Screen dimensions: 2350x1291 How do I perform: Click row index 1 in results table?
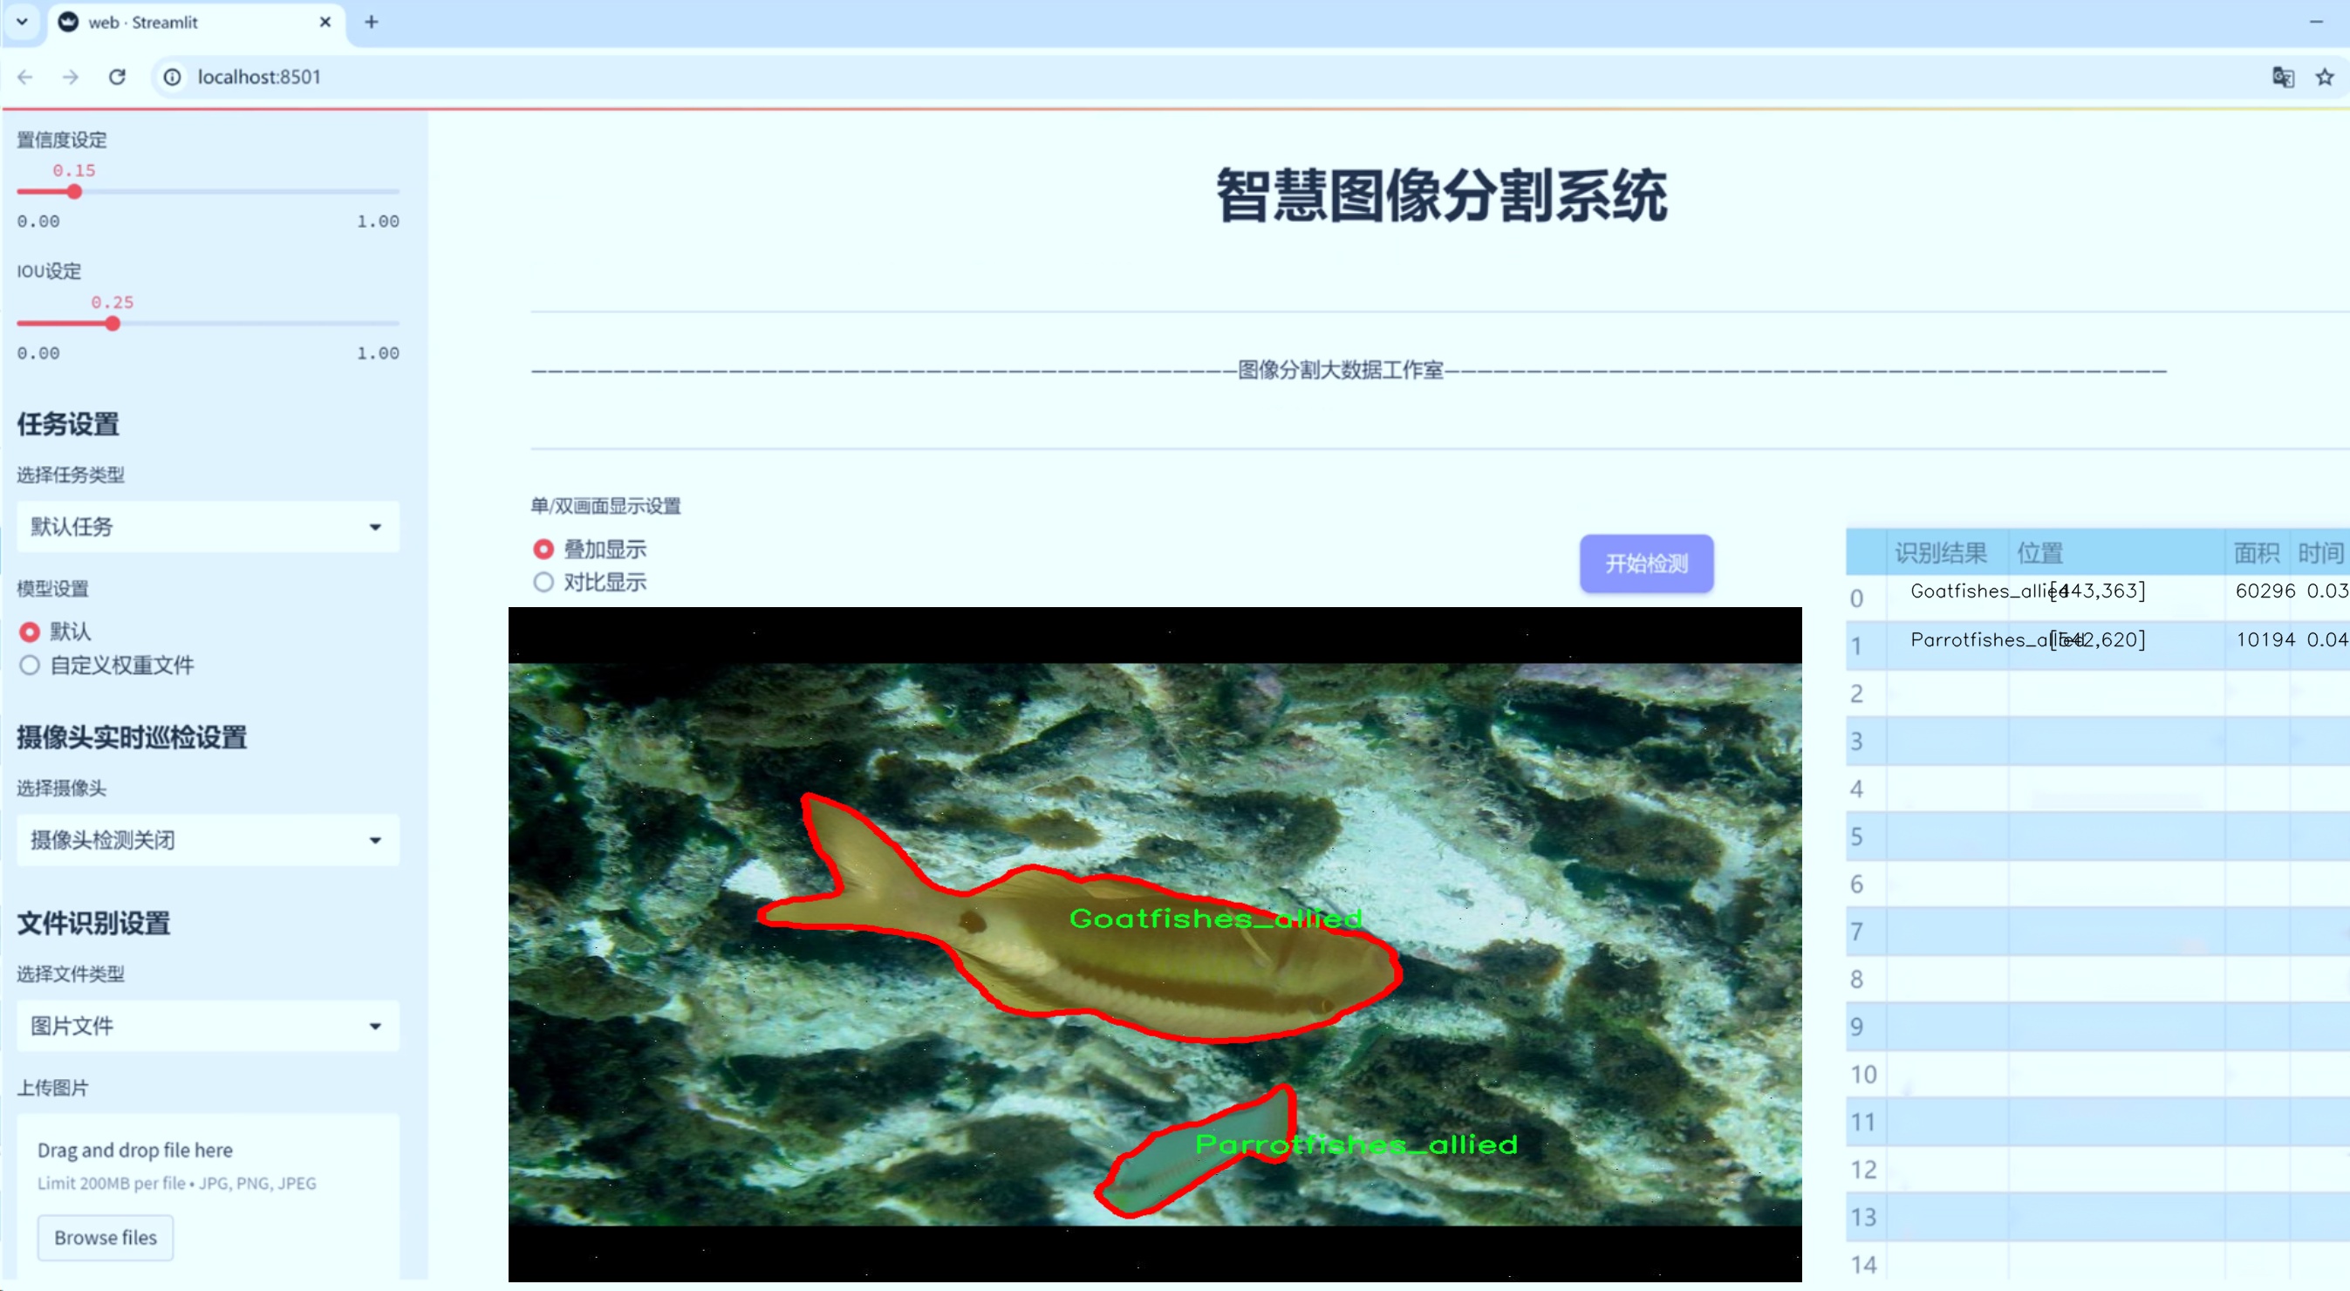click(x=1856, y=646)
